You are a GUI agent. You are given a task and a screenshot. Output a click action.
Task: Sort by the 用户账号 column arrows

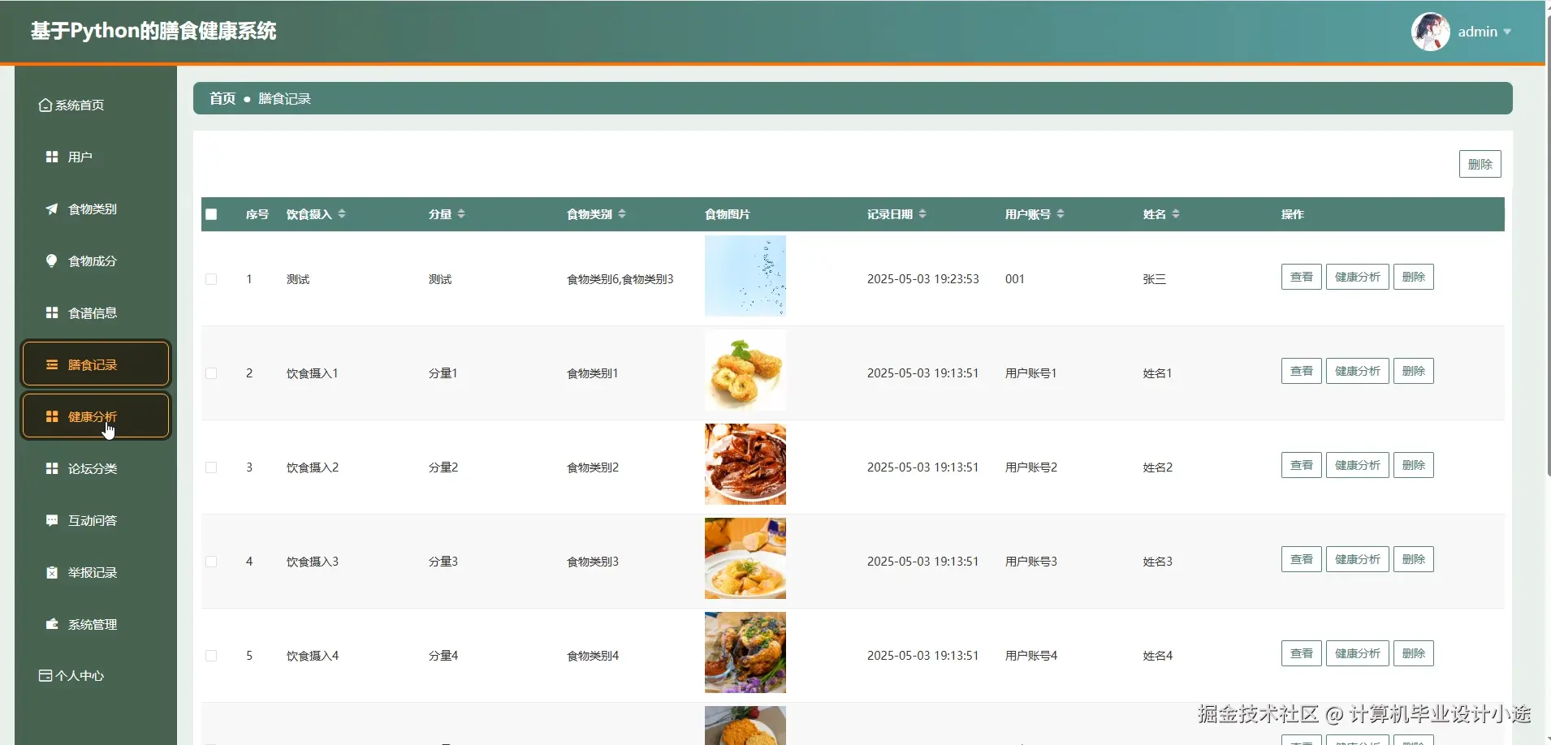[1061, 213]
